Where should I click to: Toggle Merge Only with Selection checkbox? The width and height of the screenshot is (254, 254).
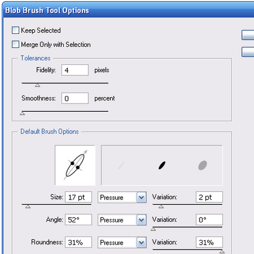(15, 44)
